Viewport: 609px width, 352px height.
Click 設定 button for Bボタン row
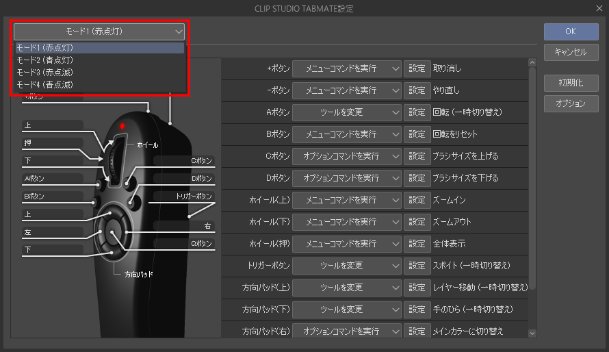tap(417, 134)
